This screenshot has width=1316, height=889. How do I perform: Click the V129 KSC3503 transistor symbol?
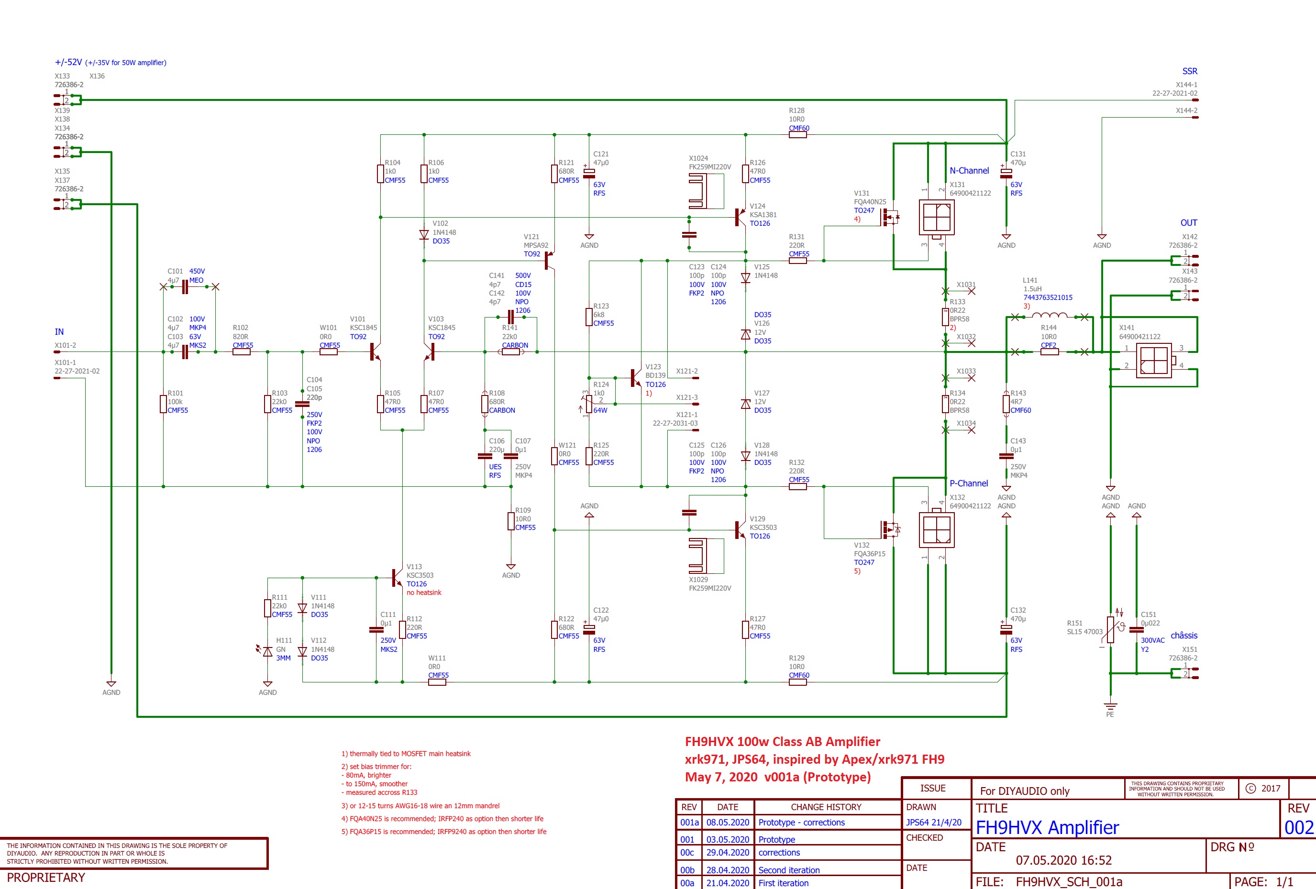[x=740, y=529]
